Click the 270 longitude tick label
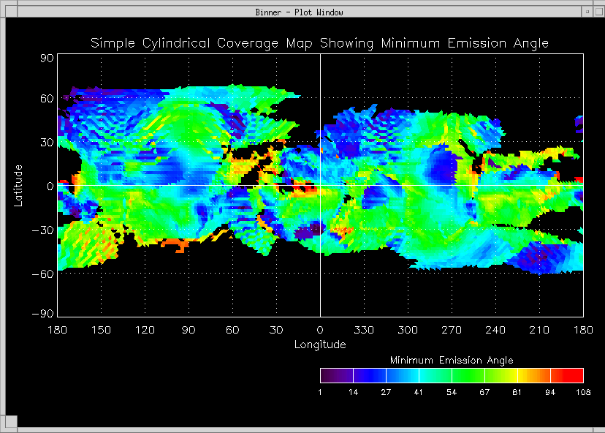Viewport: 605px width, 433px height. pyautogui.click(x=452, y=331)
